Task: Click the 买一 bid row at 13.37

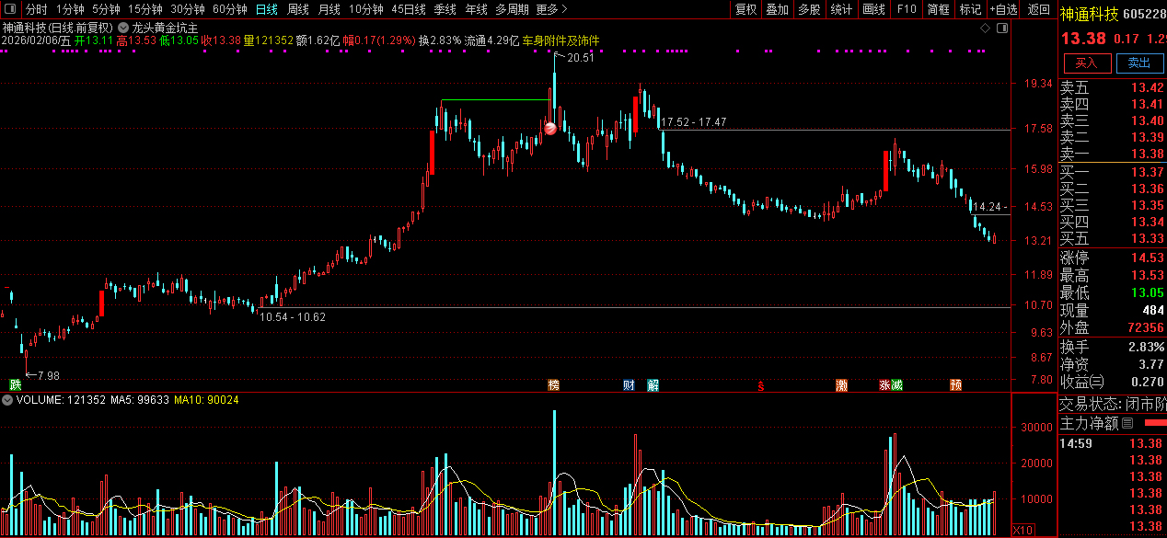Action: 1112,172
